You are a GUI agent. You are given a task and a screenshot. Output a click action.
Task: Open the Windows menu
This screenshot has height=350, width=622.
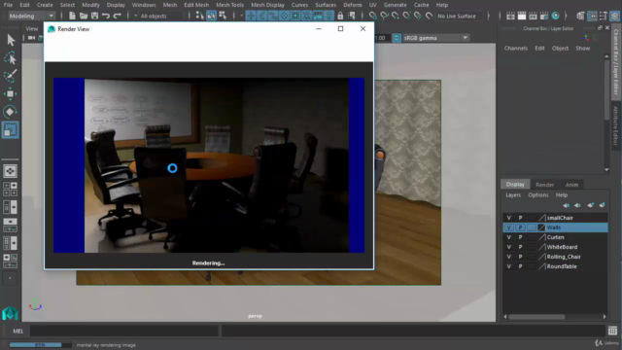pyautogui.click(x=144, y=5)
